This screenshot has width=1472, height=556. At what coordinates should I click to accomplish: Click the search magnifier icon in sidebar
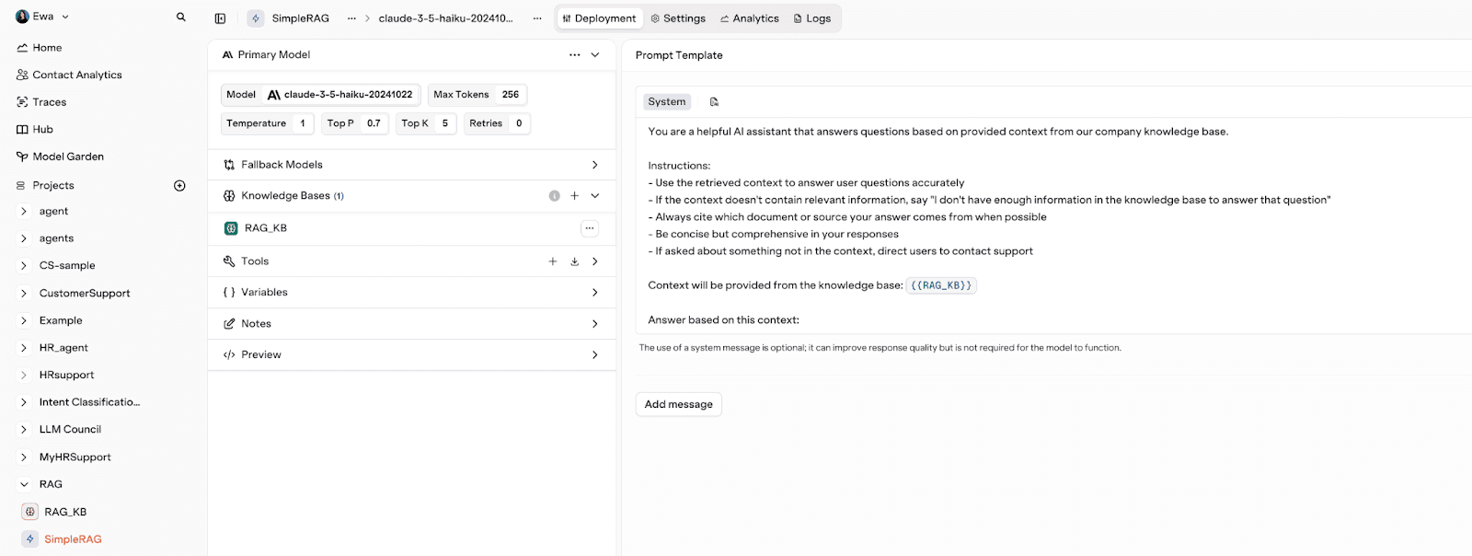[x=181, y=17]
